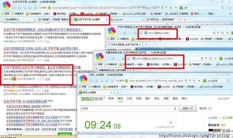This screenshot has height=138, width=233.
Task: Reload page in the 北京不孕不育 search window
Action: (x=19, y=8)
